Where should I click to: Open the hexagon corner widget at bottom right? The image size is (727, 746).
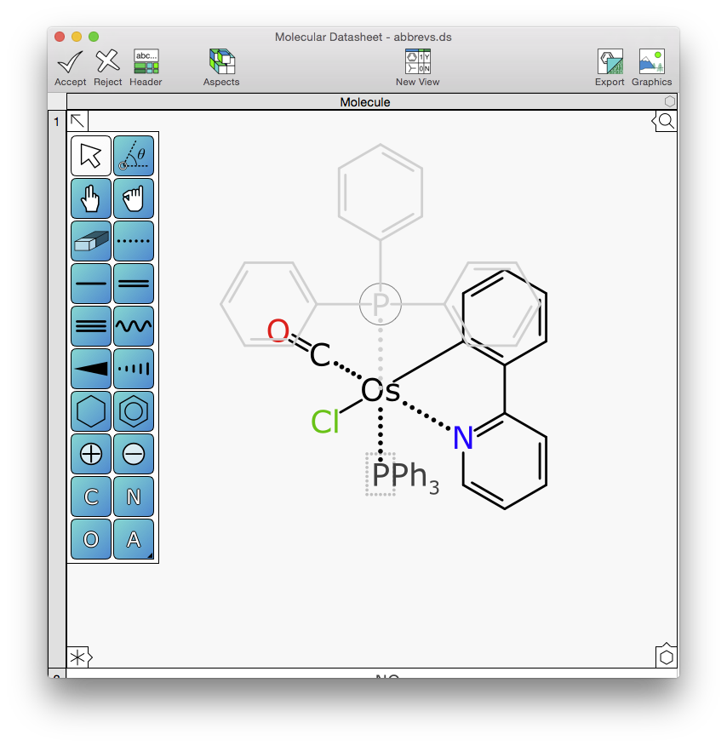pyautogui.click(x=667, y=657)
